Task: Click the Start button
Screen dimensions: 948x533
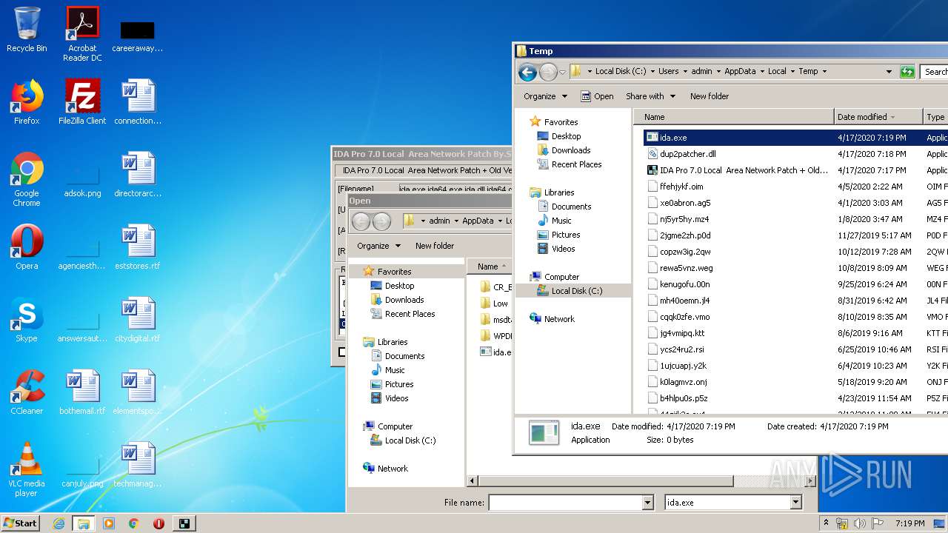Action: point(21,523)
